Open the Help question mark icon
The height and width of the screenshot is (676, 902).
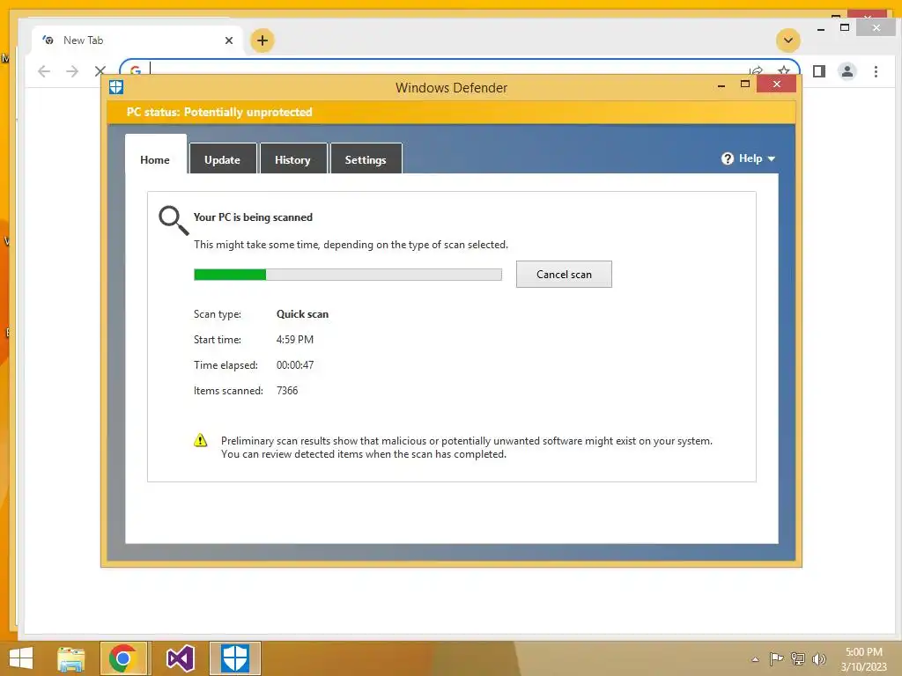point(727,158)
